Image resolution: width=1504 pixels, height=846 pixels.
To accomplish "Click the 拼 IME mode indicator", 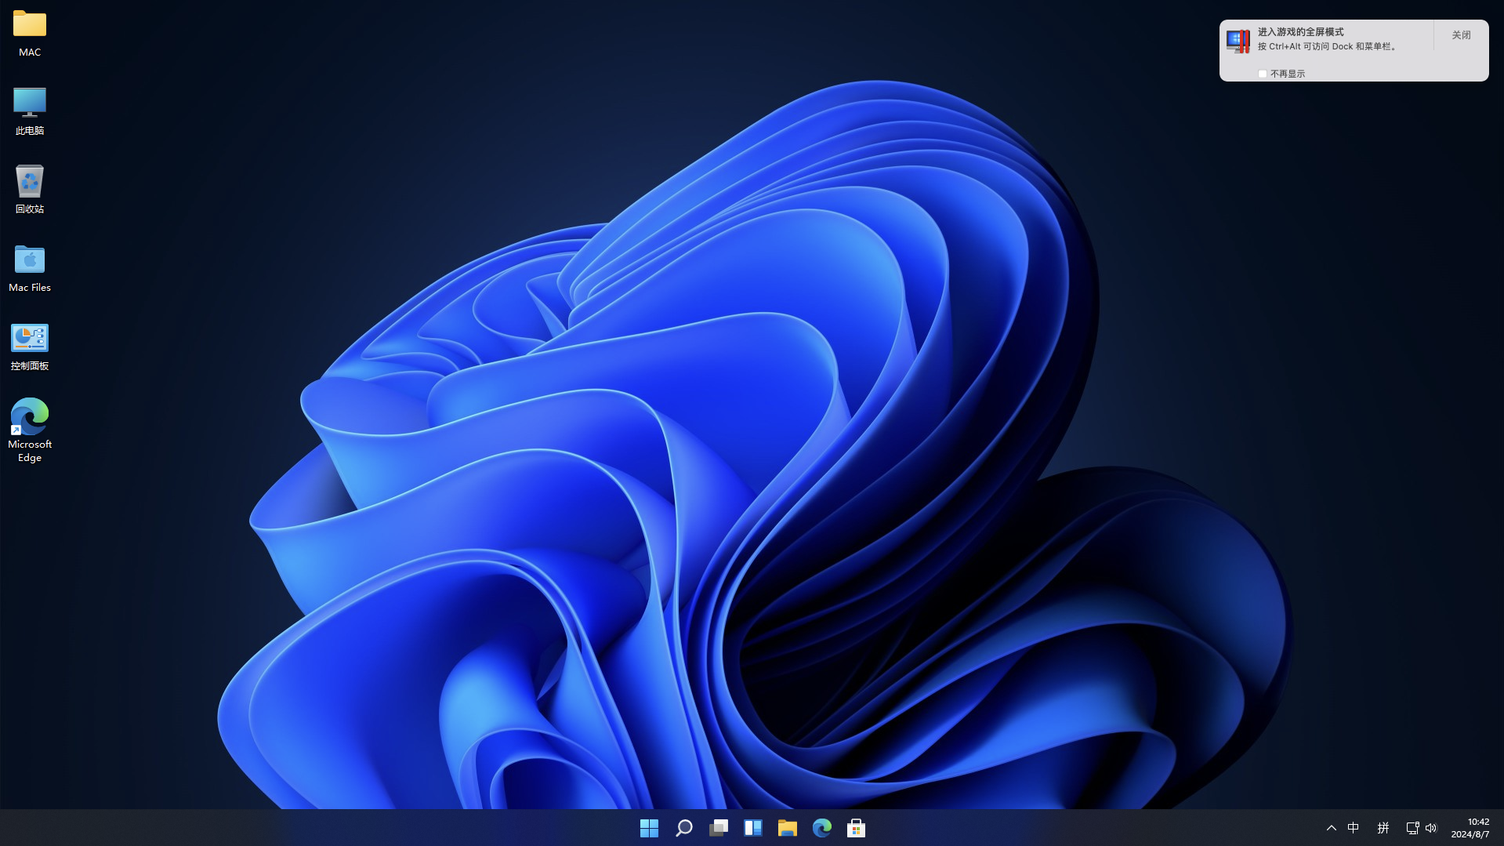I will [x=1383, y=828].
